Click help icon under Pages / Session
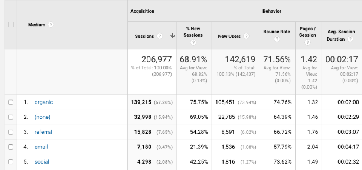The image size is (362, 170). pyautogui.click(x=307, y=43)
